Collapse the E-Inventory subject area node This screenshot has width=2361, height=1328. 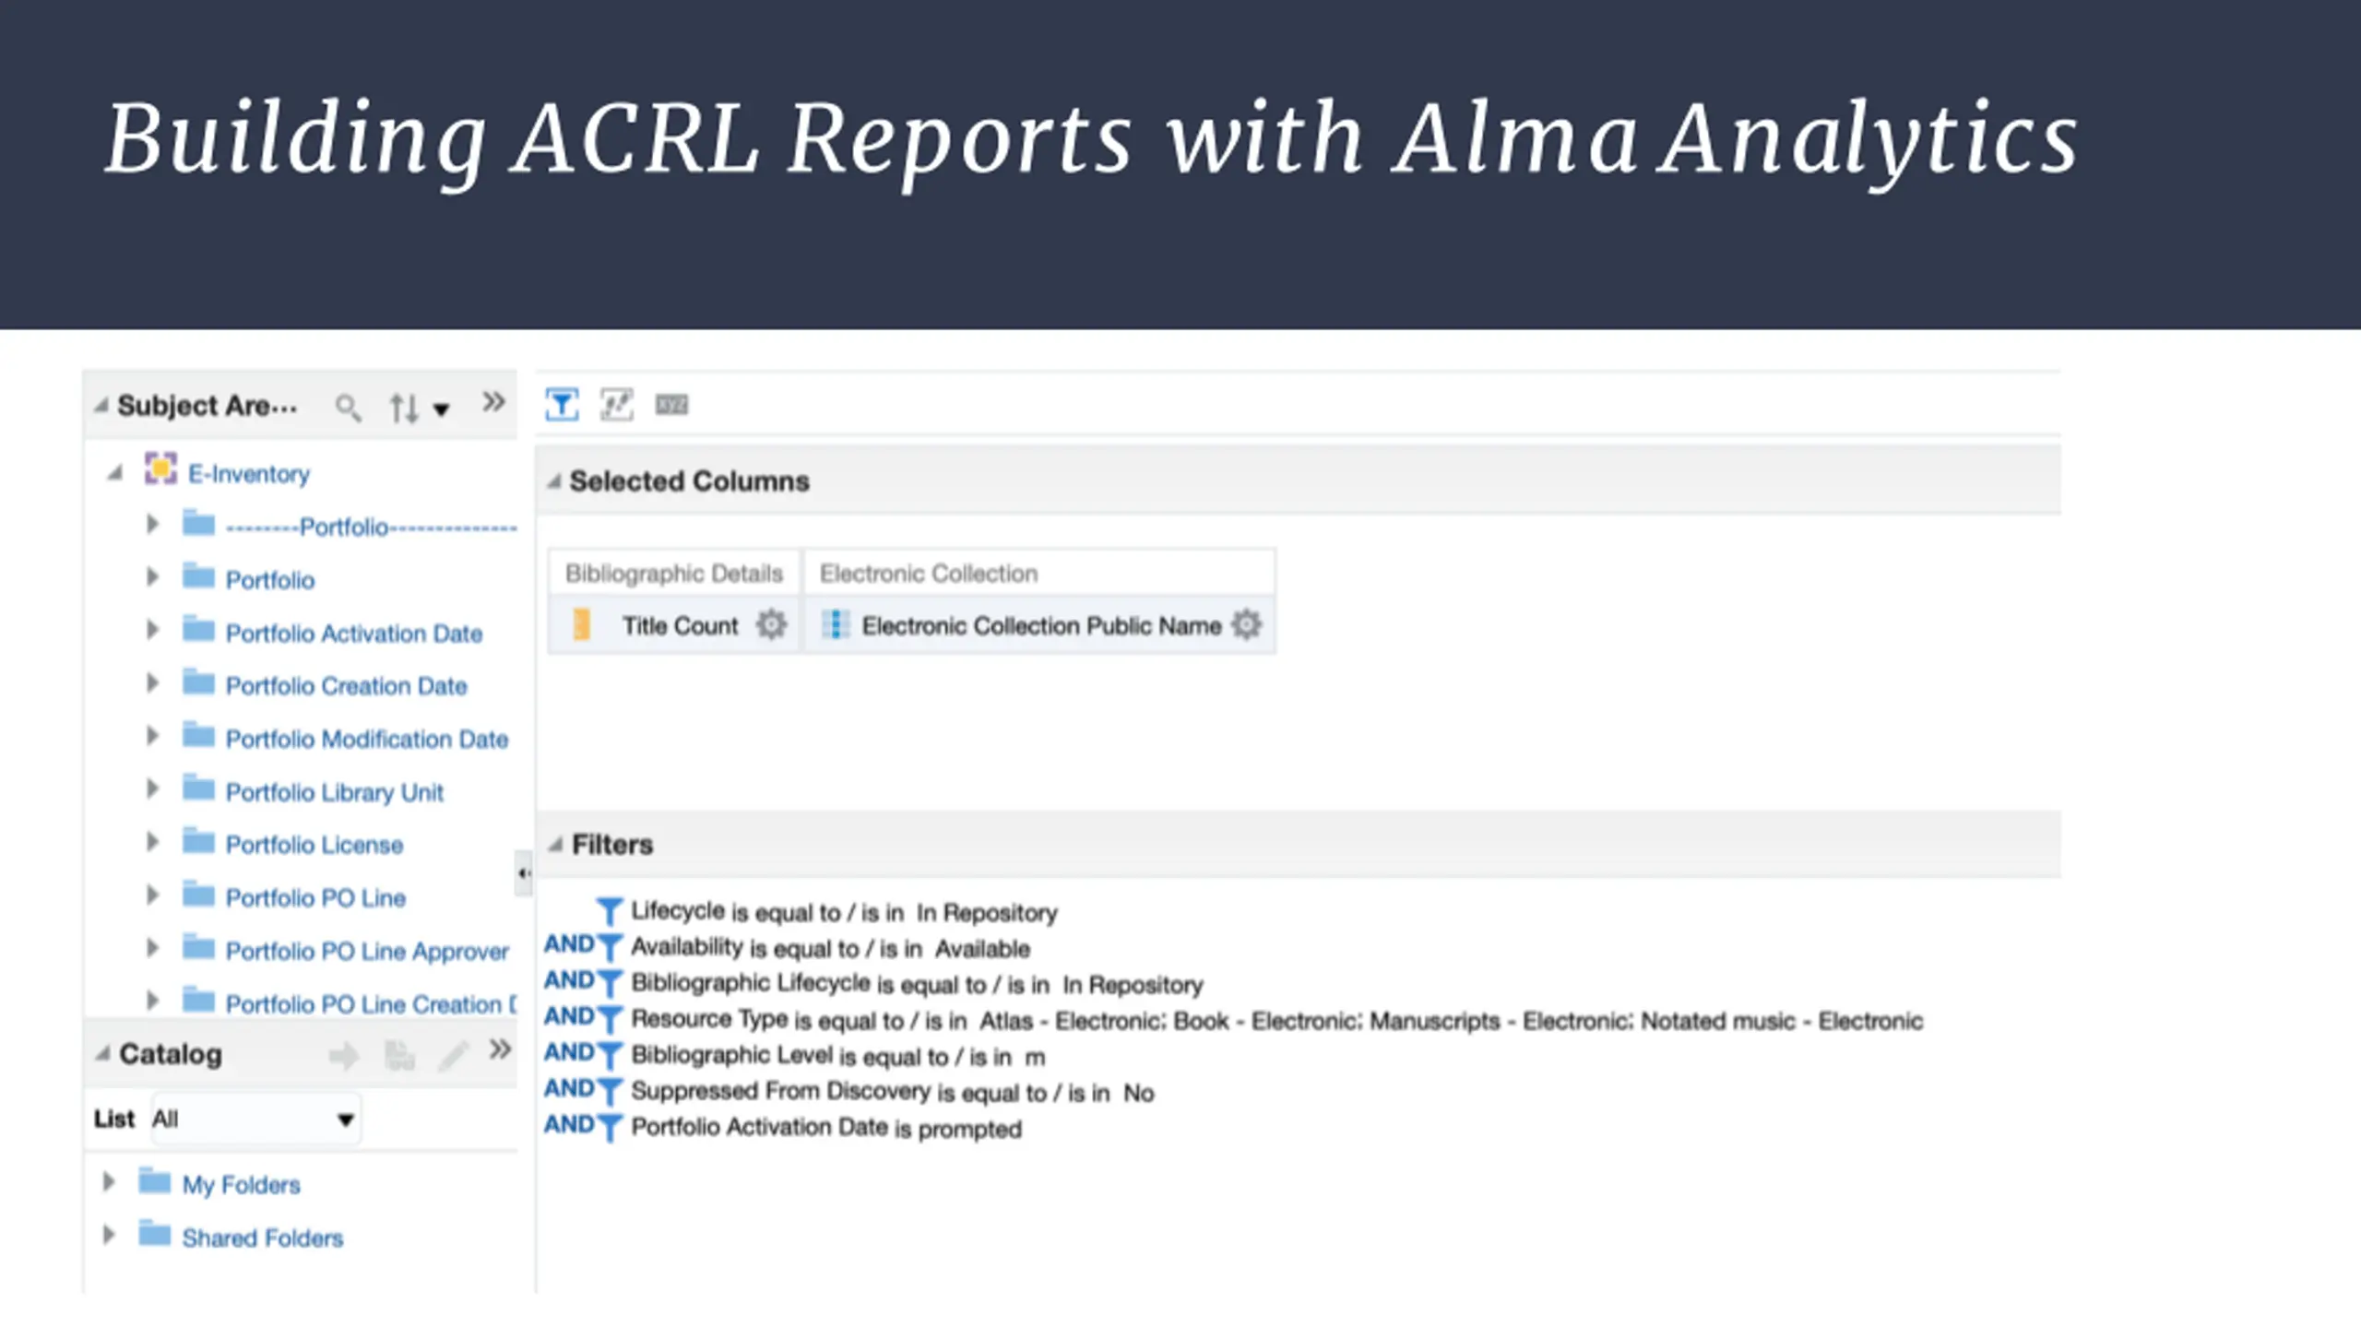115,473
